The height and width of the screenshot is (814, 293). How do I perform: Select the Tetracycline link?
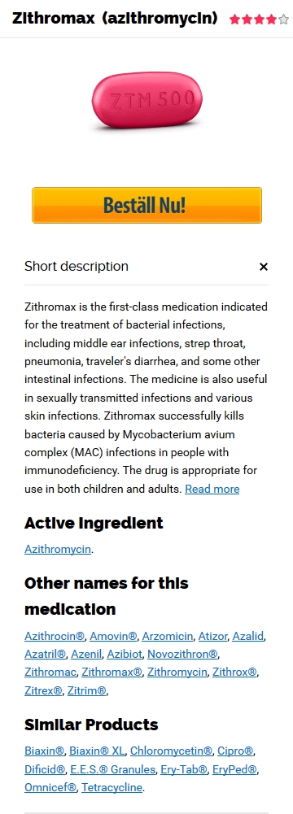point(112,787)
